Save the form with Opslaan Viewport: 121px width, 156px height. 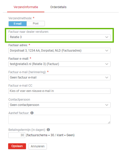(17, 146)
